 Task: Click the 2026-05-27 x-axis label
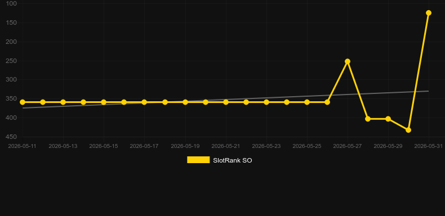348,146
